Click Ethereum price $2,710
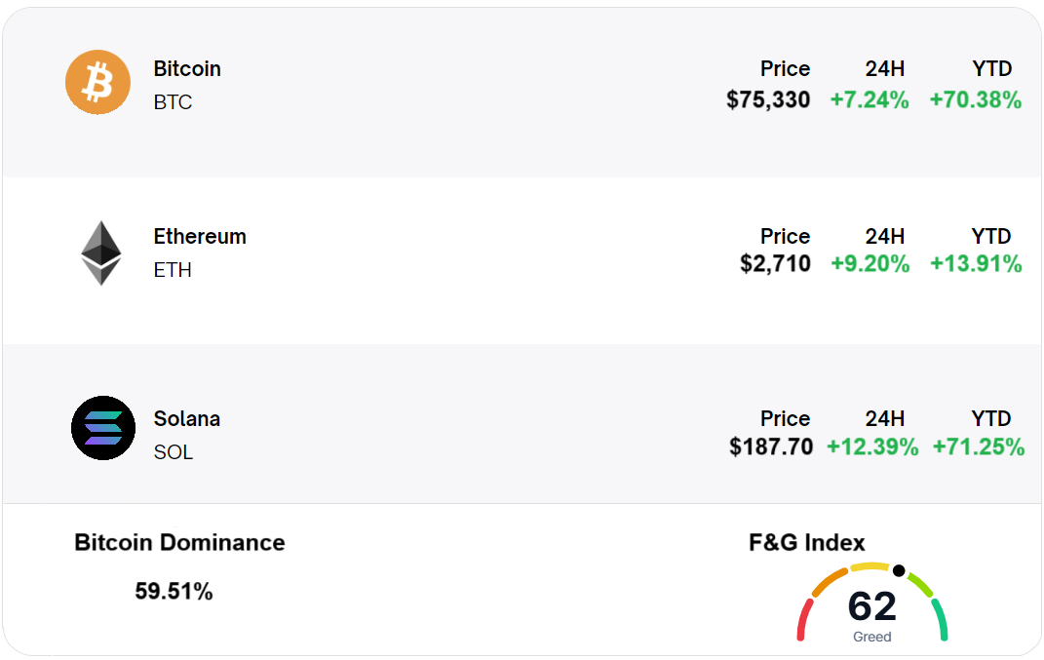Screen dimensions: 1044x660 tap(775, 264)
